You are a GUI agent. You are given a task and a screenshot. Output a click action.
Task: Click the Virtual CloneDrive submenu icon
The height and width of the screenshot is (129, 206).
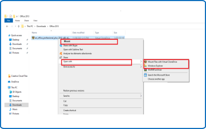[145, 62]
